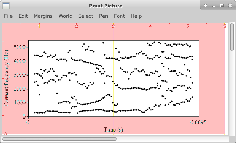Click the 'Time (s)' axis label
Viewport: 236px width, 143px height.
(113, 130)
